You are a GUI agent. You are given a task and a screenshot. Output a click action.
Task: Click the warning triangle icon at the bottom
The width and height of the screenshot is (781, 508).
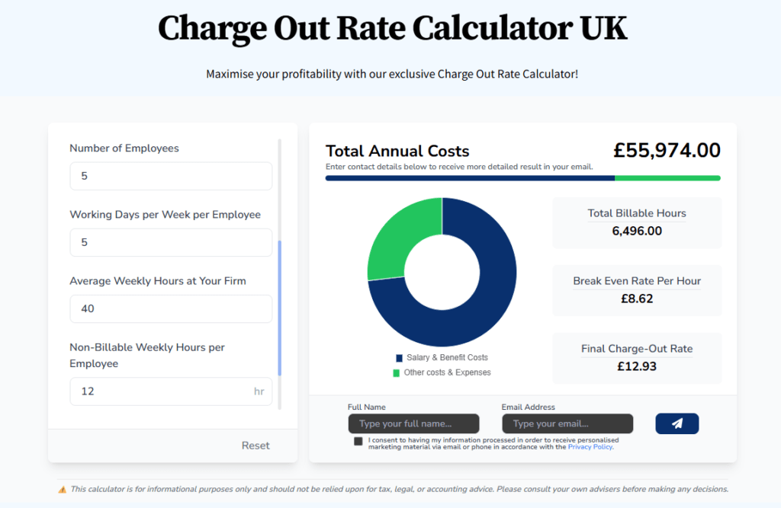(61, 489)
